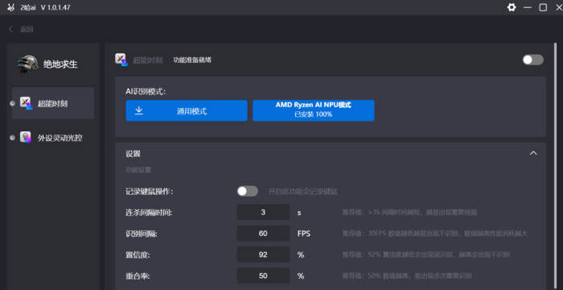Image resolution: width=563 pixels, height=290 pixels.
Task: Open the 外设灵动光控 sidebar item
Action: tap(53, 138)
